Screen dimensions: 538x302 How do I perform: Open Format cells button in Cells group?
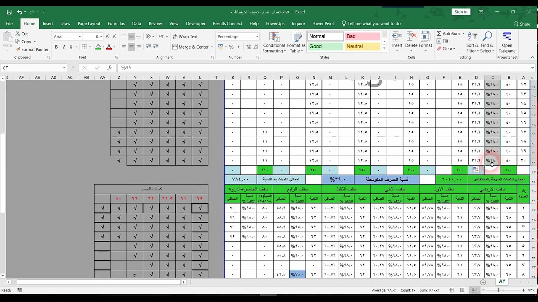click(425, 42)
